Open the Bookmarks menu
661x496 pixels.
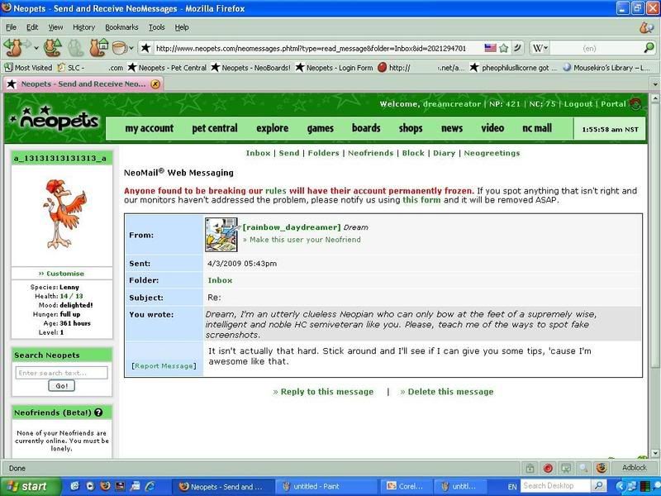point(121,27)
